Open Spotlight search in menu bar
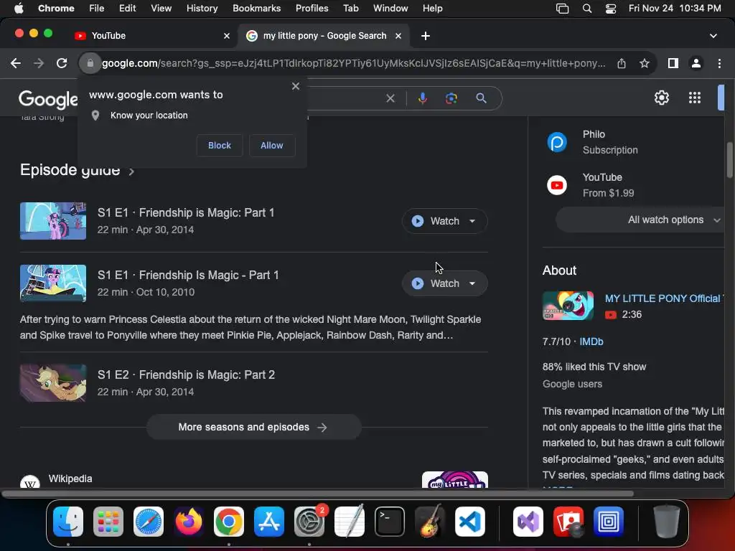The height and width of the screenshot is (551, 735). (x=587, y=9)
